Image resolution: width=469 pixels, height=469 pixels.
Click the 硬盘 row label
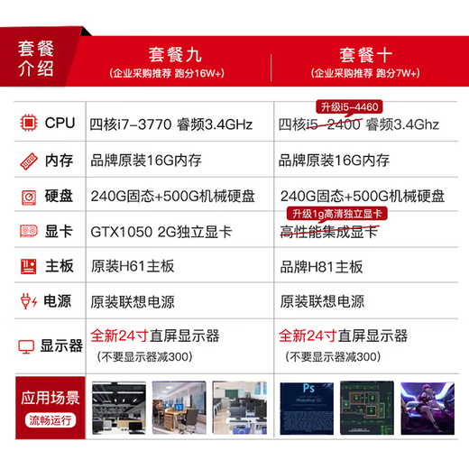click(x=59, y=196)
